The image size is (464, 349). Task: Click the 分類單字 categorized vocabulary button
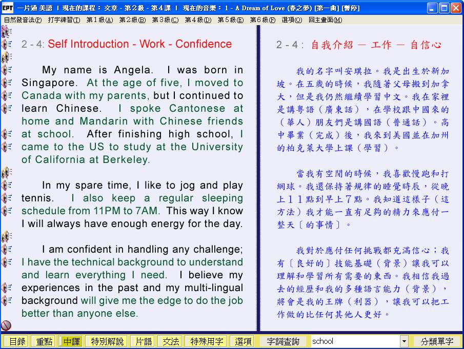coord(437,341)
